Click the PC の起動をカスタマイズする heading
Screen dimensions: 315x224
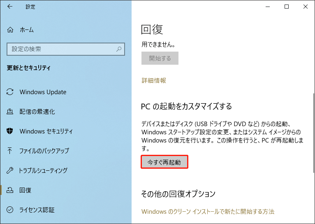pos(186,106)
